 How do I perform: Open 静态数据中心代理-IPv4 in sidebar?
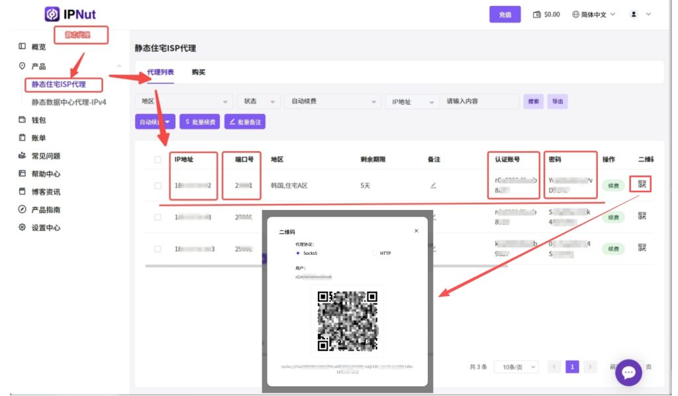point(69,103)
